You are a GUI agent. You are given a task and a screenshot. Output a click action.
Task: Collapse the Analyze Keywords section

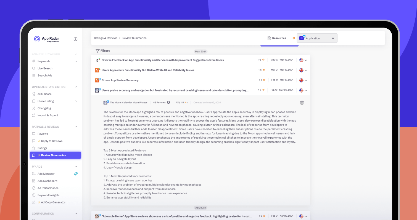pos(76,54)
